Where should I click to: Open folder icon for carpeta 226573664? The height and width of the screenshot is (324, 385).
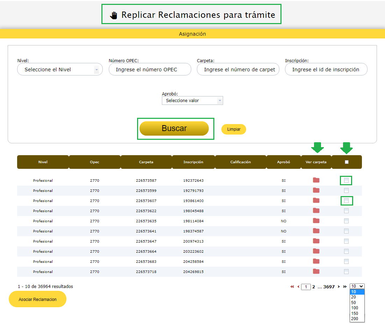pyautogui.click(x=316, y=251)
